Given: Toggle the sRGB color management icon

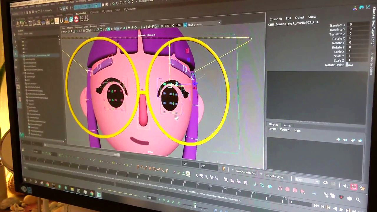Looking at the screenshot, I should 185,25.
